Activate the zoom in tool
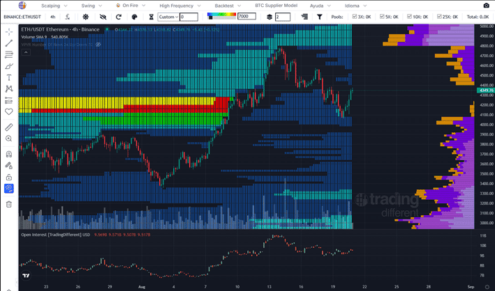Image resolution: width=495 pixels, height=291 pixels. pyautogui.click(x=9, y=139)
